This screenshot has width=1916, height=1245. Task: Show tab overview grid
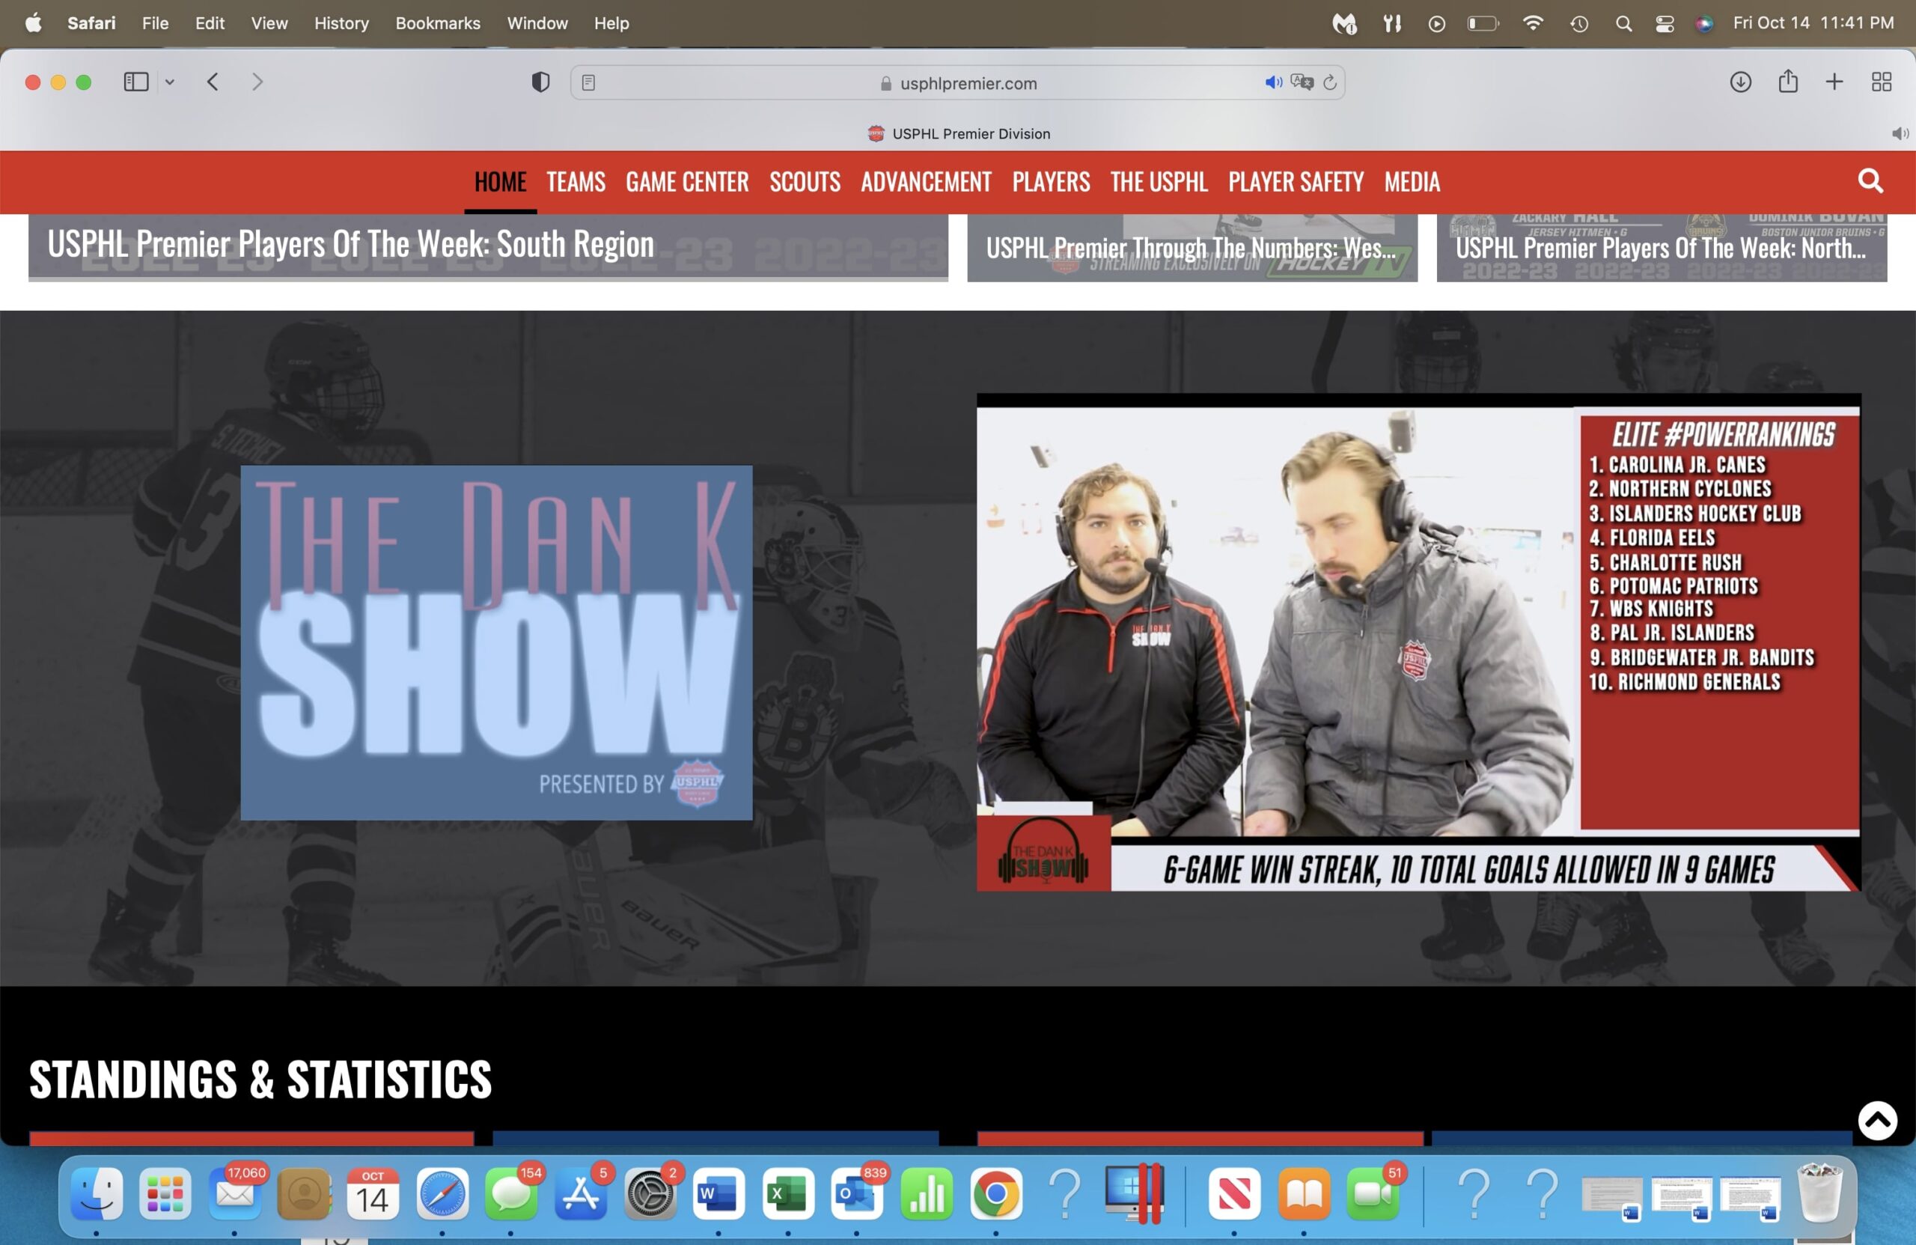1882,82
